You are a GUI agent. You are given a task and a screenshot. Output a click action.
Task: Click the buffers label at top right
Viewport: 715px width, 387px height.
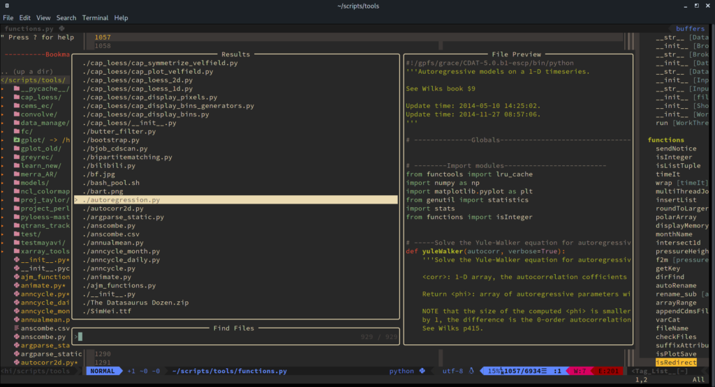(x=690, y=28)
